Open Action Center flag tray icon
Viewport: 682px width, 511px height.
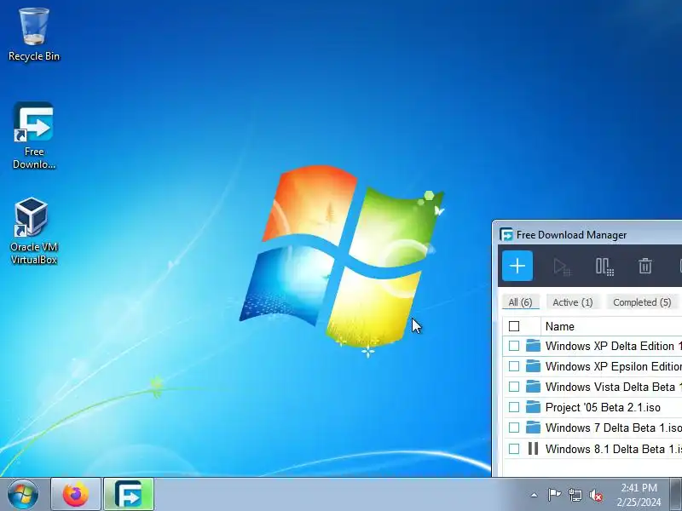click(554, 495)
